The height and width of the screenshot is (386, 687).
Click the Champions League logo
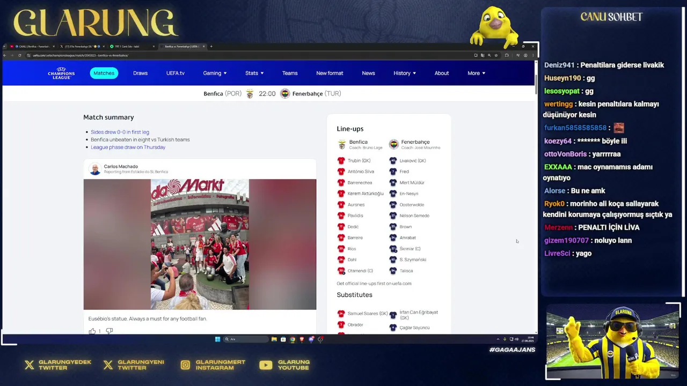[x=61, y=73]
